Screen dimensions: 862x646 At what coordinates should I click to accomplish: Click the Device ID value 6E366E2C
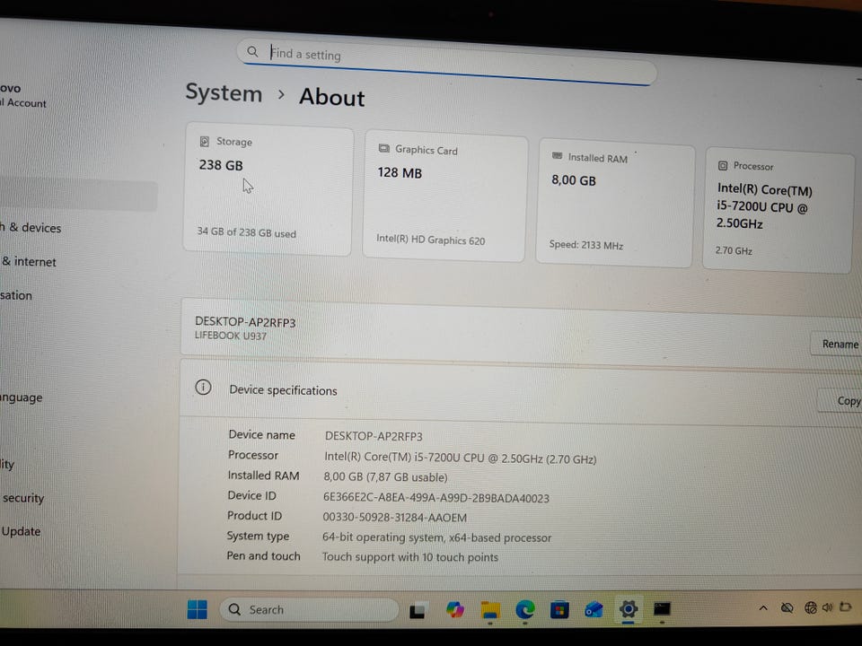coord(436,498)
